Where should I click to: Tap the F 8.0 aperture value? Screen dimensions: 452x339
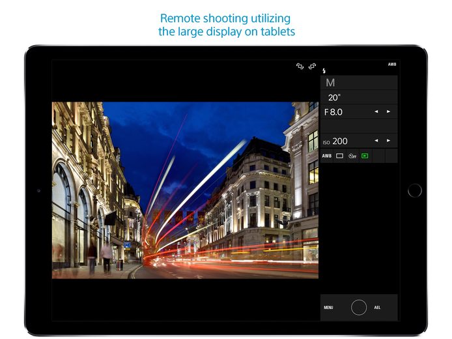[333, 112]
